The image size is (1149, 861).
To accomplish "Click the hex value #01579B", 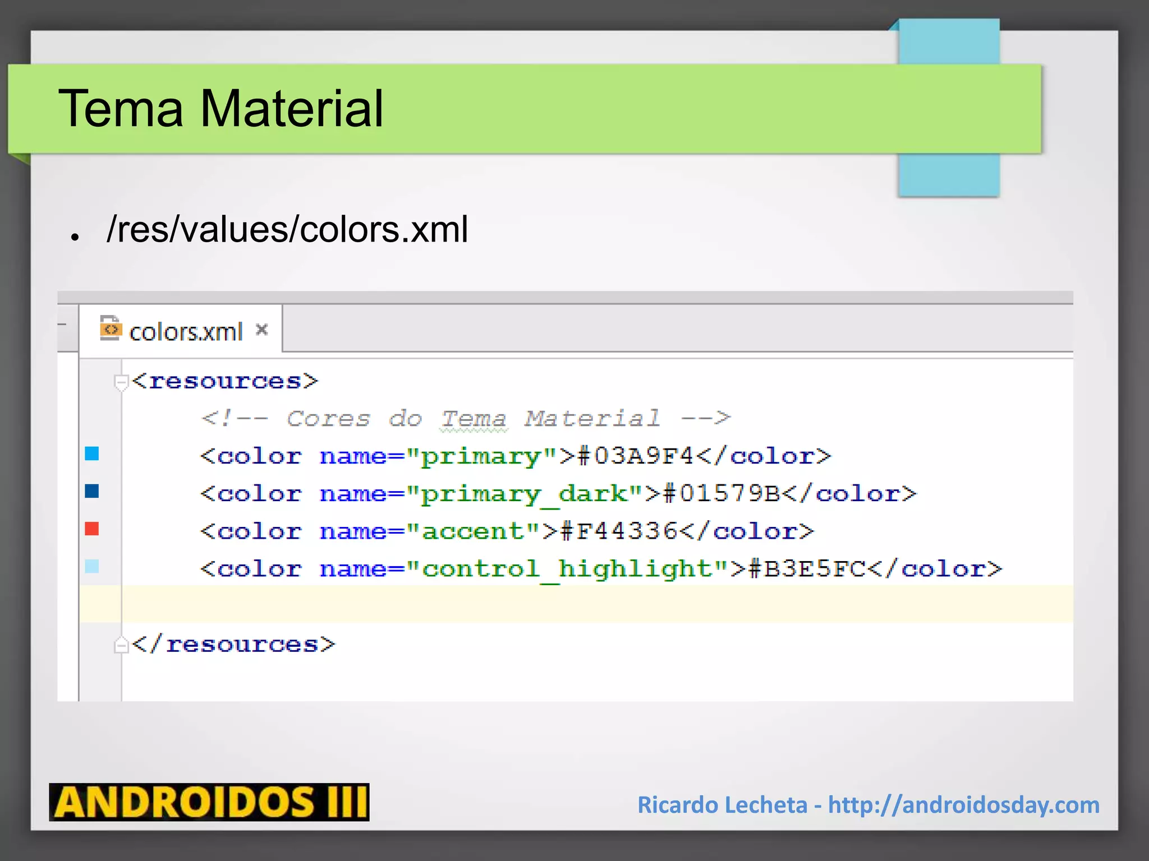I will click(721, 493).
